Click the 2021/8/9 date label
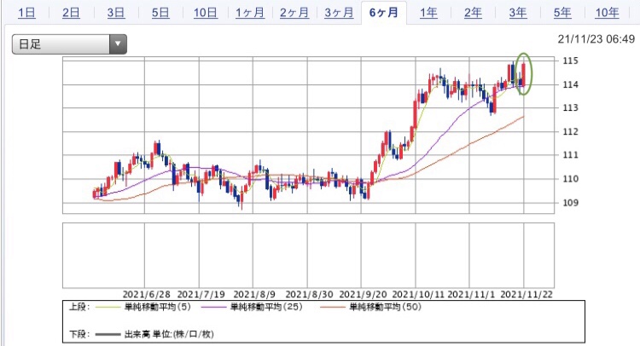The image size is (640, 346). (x=254, y=294)
